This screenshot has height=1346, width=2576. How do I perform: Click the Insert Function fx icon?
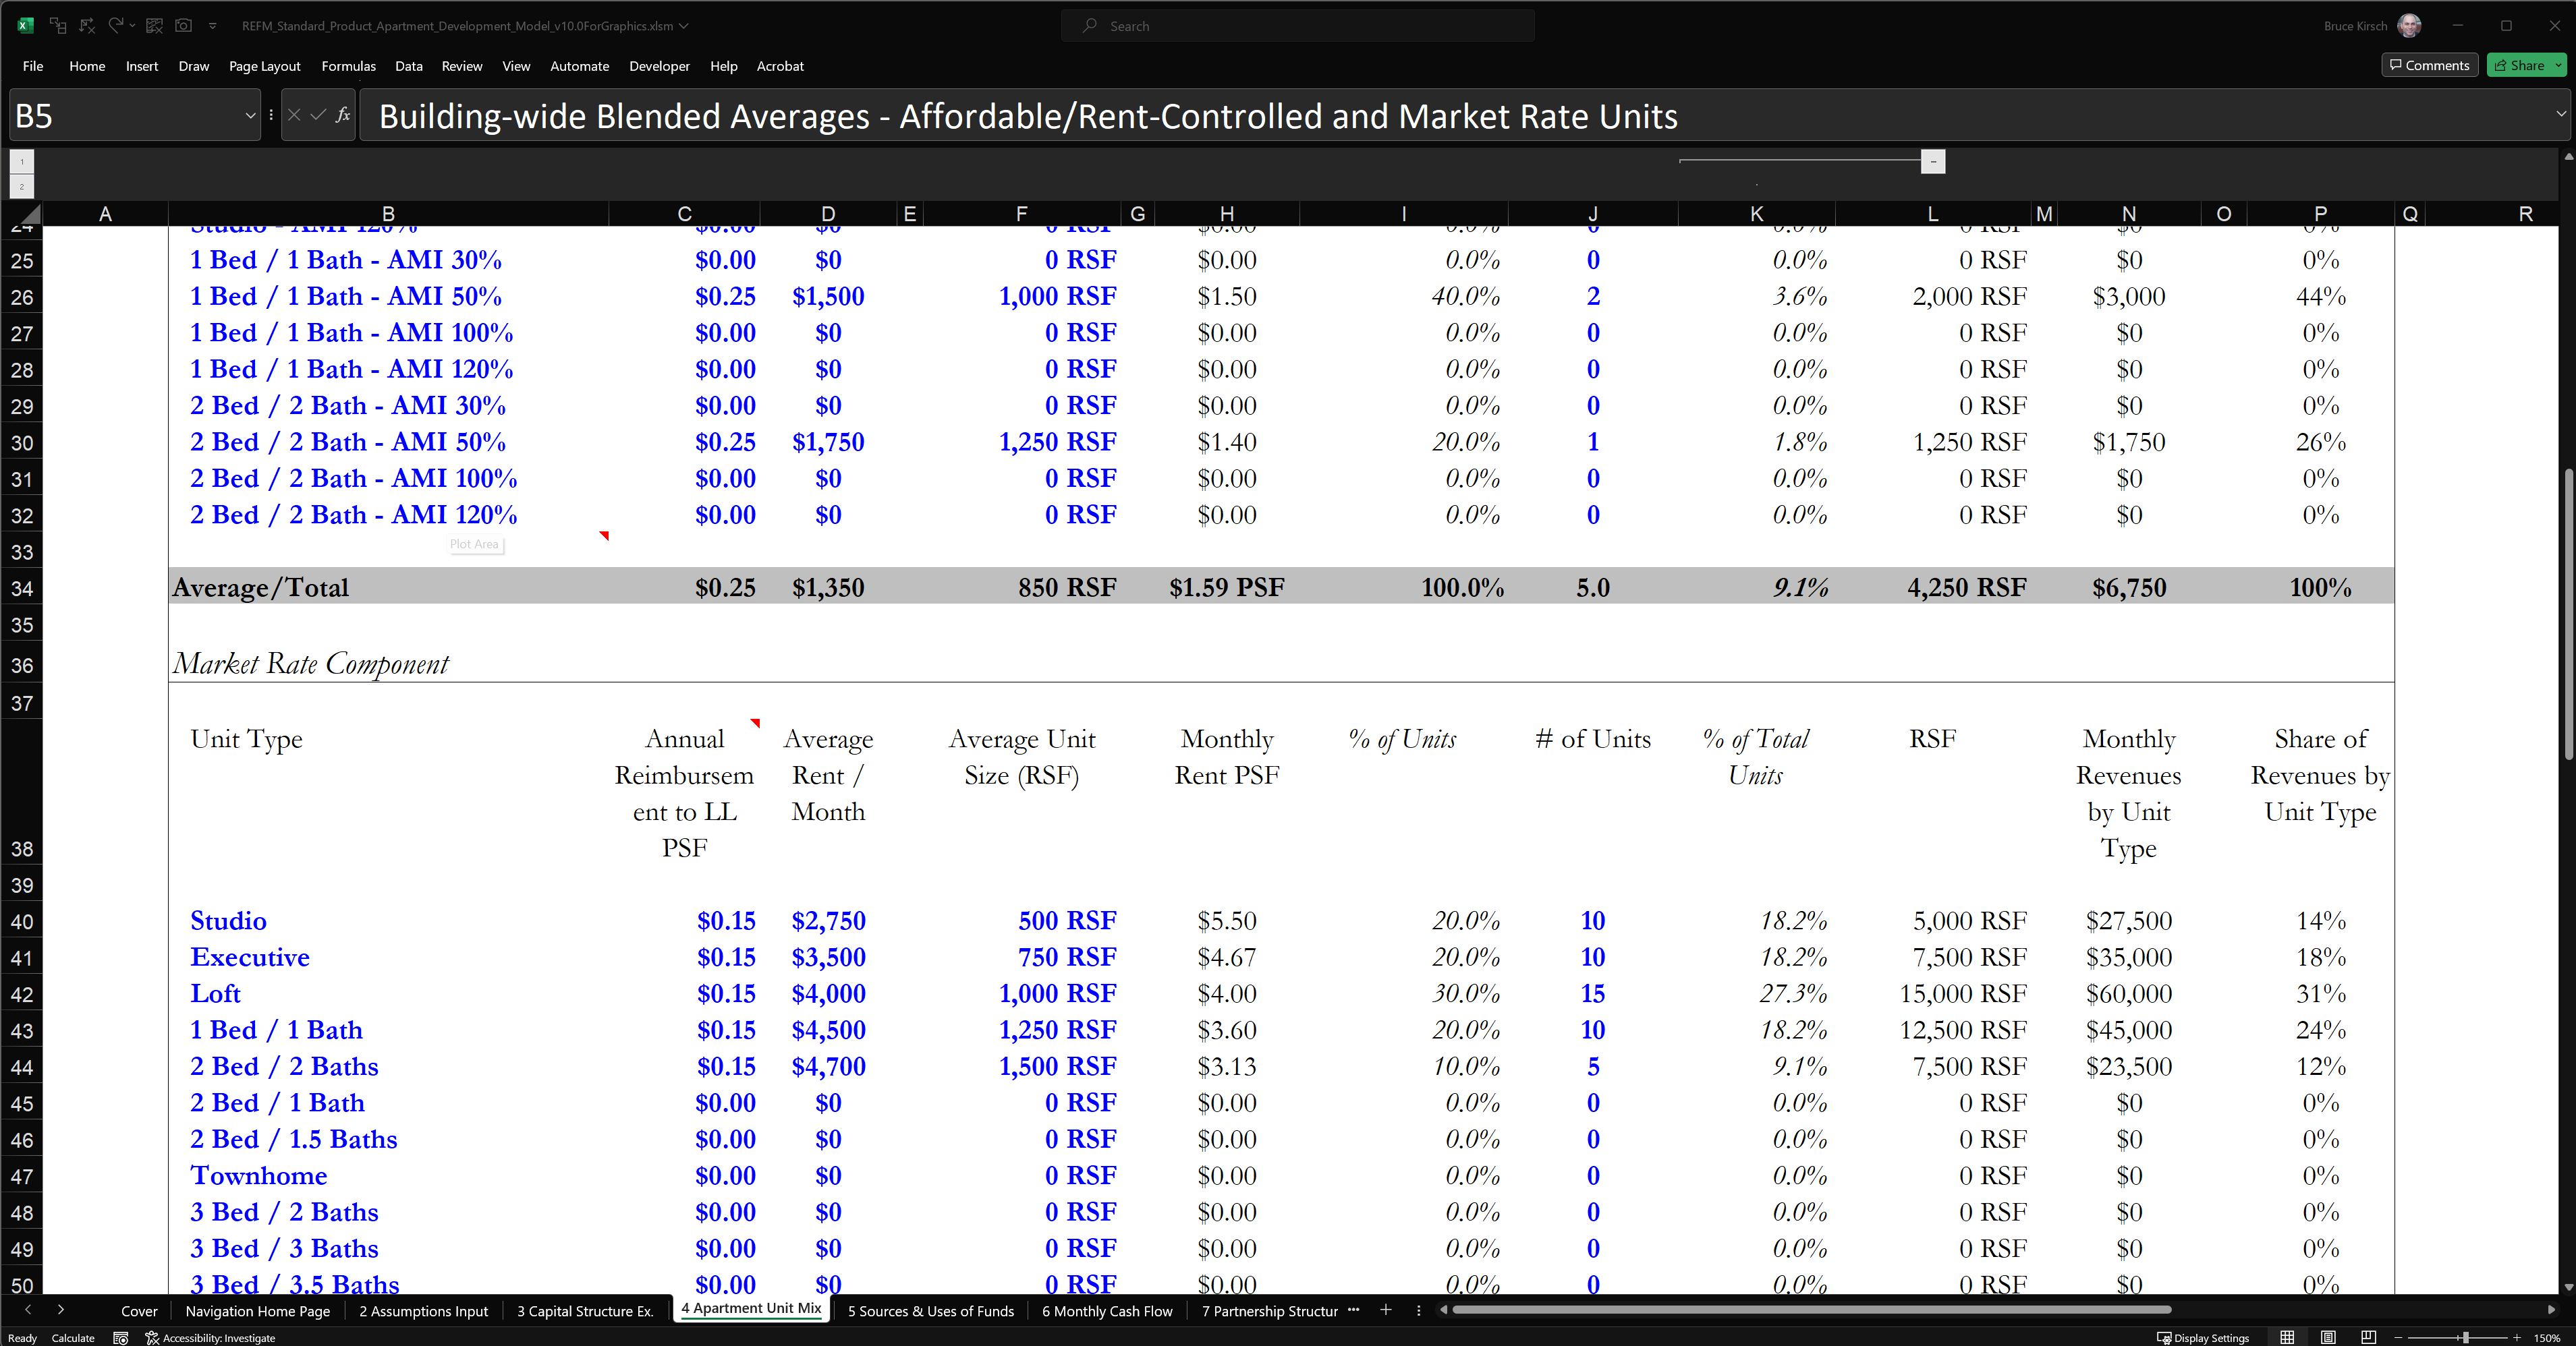coord(343,116)
